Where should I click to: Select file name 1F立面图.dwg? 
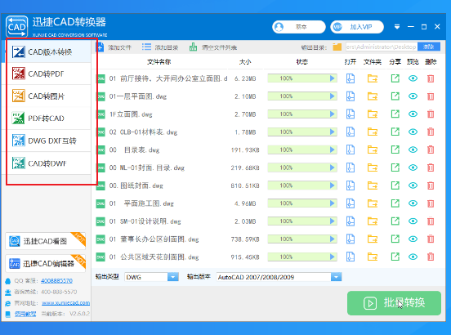(x=131, y=114)
